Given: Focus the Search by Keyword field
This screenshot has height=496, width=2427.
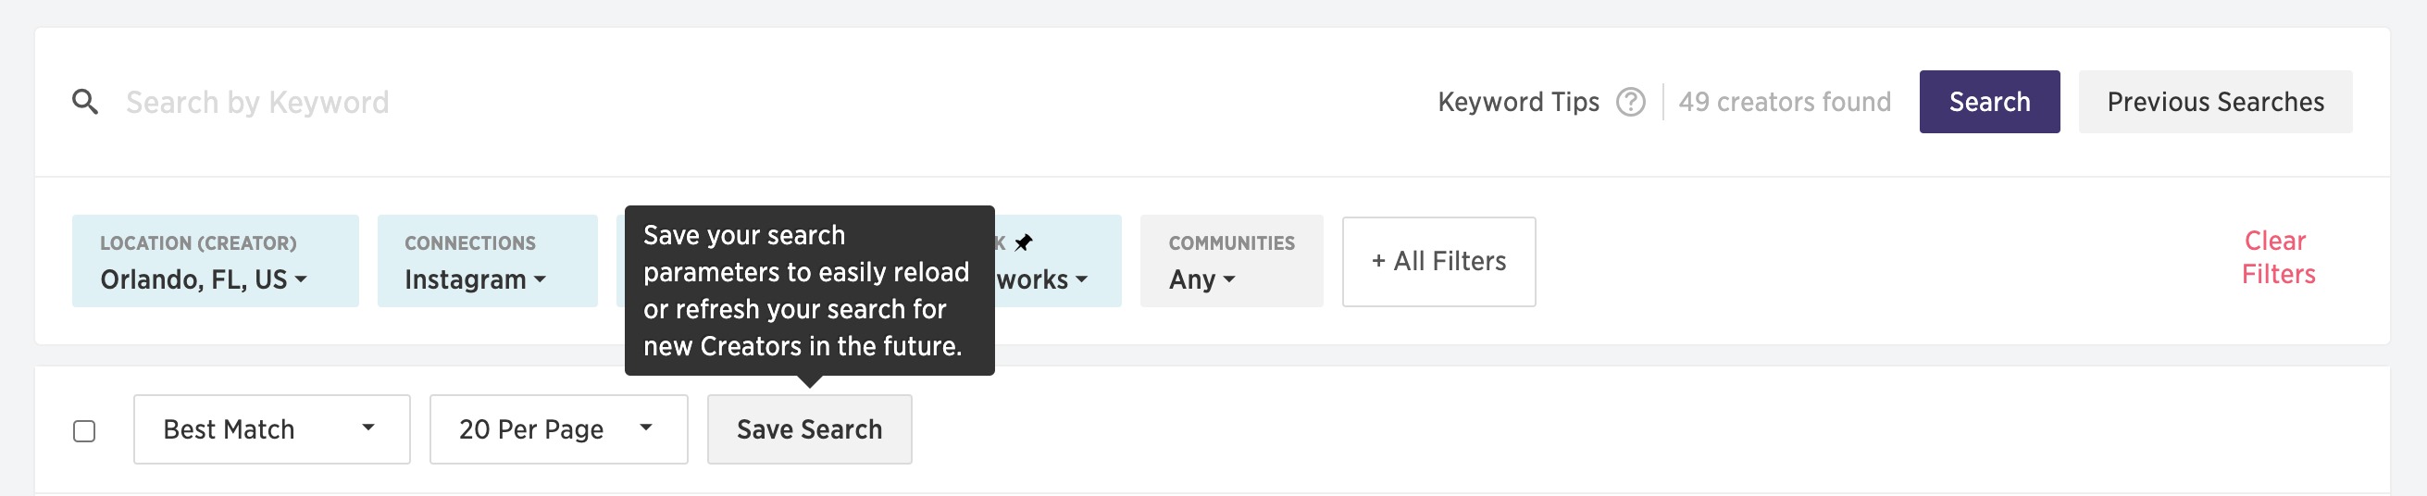Looking at the screenshot, I should (x=753, y=102).
